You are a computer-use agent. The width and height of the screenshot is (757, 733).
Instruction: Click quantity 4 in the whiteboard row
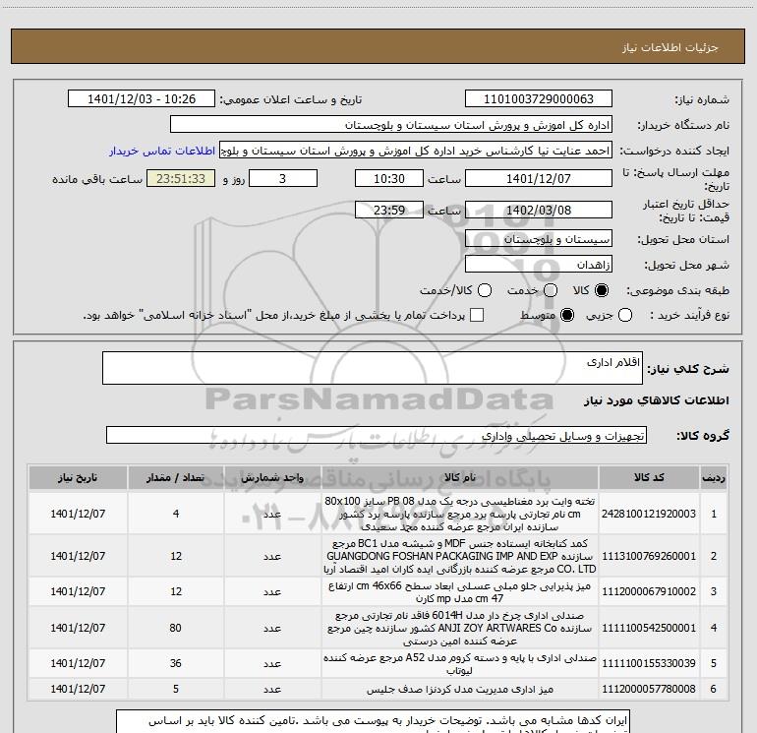[176, 514]
